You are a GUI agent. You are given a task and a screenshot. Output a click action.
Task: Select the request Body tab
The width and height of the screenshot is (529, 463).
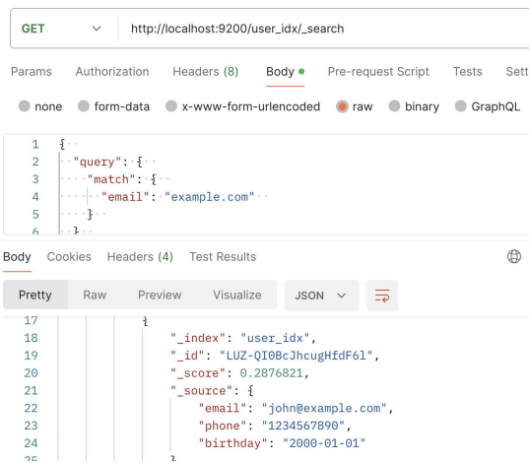(285, 72)
